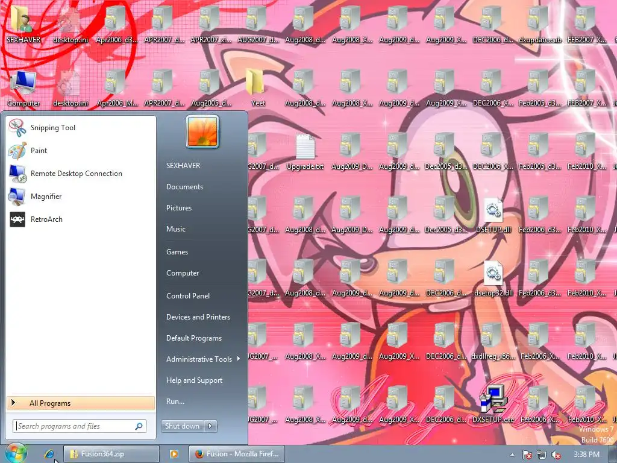This screenshot has height=463, width=617.
Task: Select the DSETUP.dll file icon
Action: pos(493,215)
